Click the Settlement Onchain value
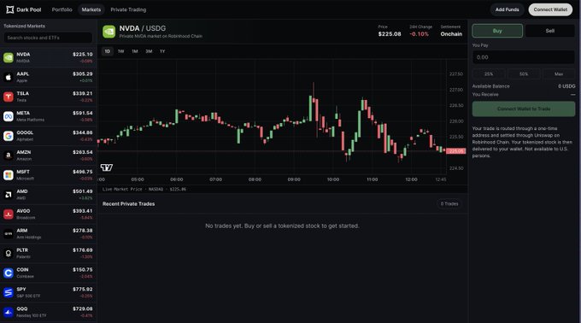The width and height of the screenshot is (581, 323). 451,34
